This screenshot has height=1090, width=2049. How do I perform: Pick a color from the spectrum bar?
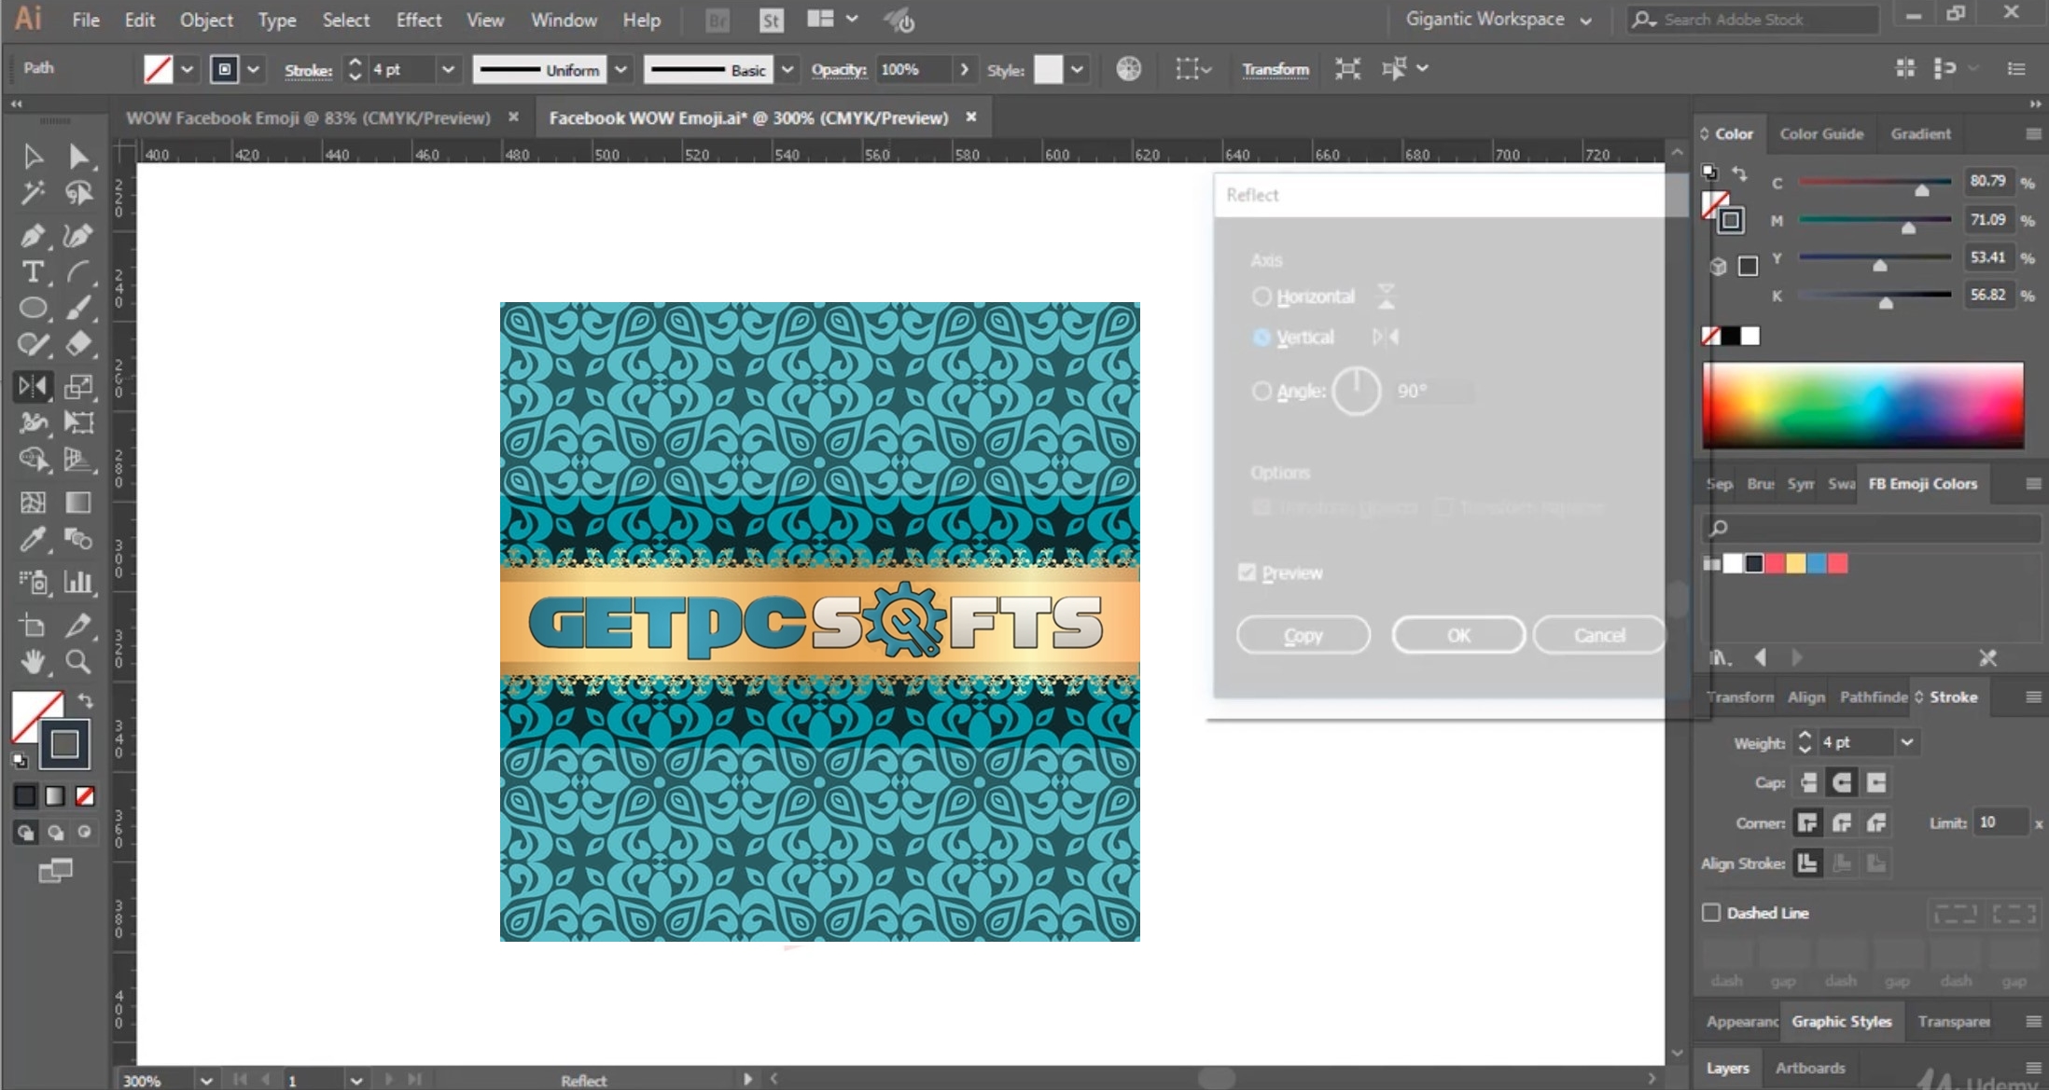coord(1862,407)
